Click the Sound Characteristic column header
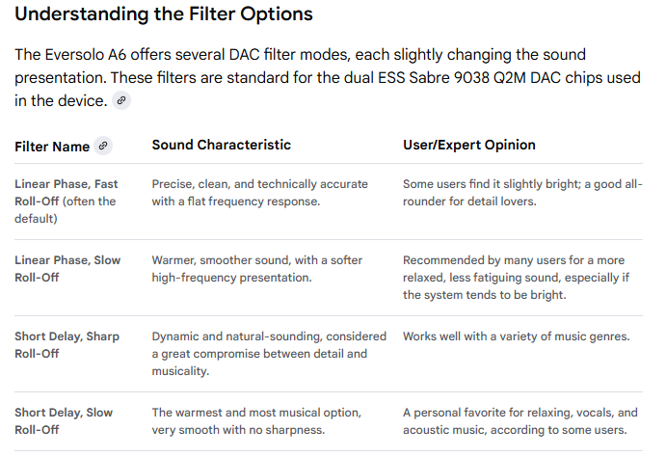Viewport: 666px width, 457px height. point(221,146)
